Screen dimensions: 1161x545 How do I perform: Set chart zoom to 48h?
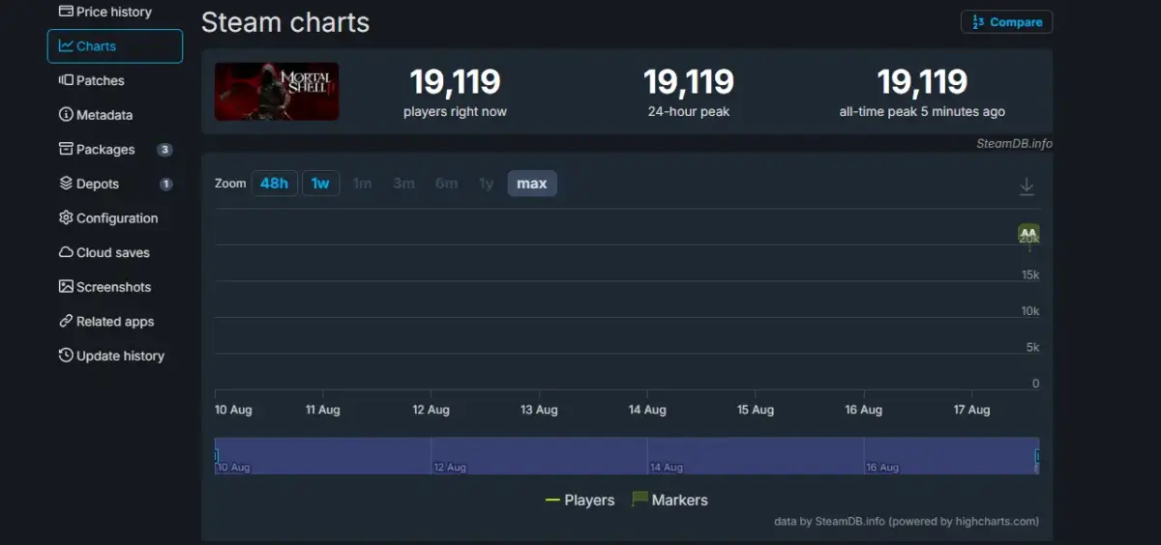pyautogui.click(x=275, y=184)
